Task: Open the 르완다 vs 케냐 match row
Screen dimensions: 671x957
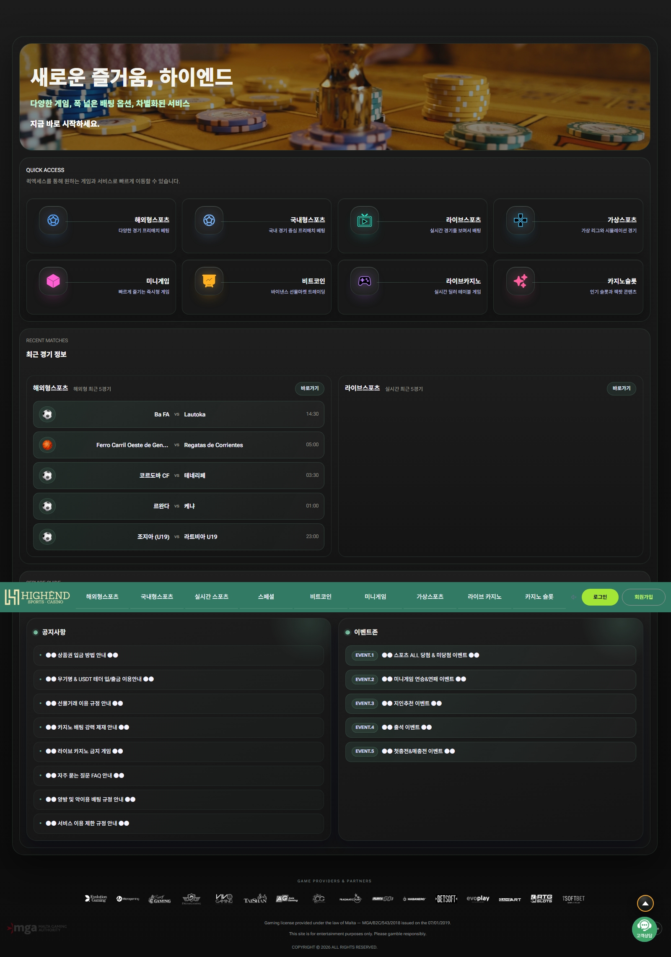Action: coord(179,506)
